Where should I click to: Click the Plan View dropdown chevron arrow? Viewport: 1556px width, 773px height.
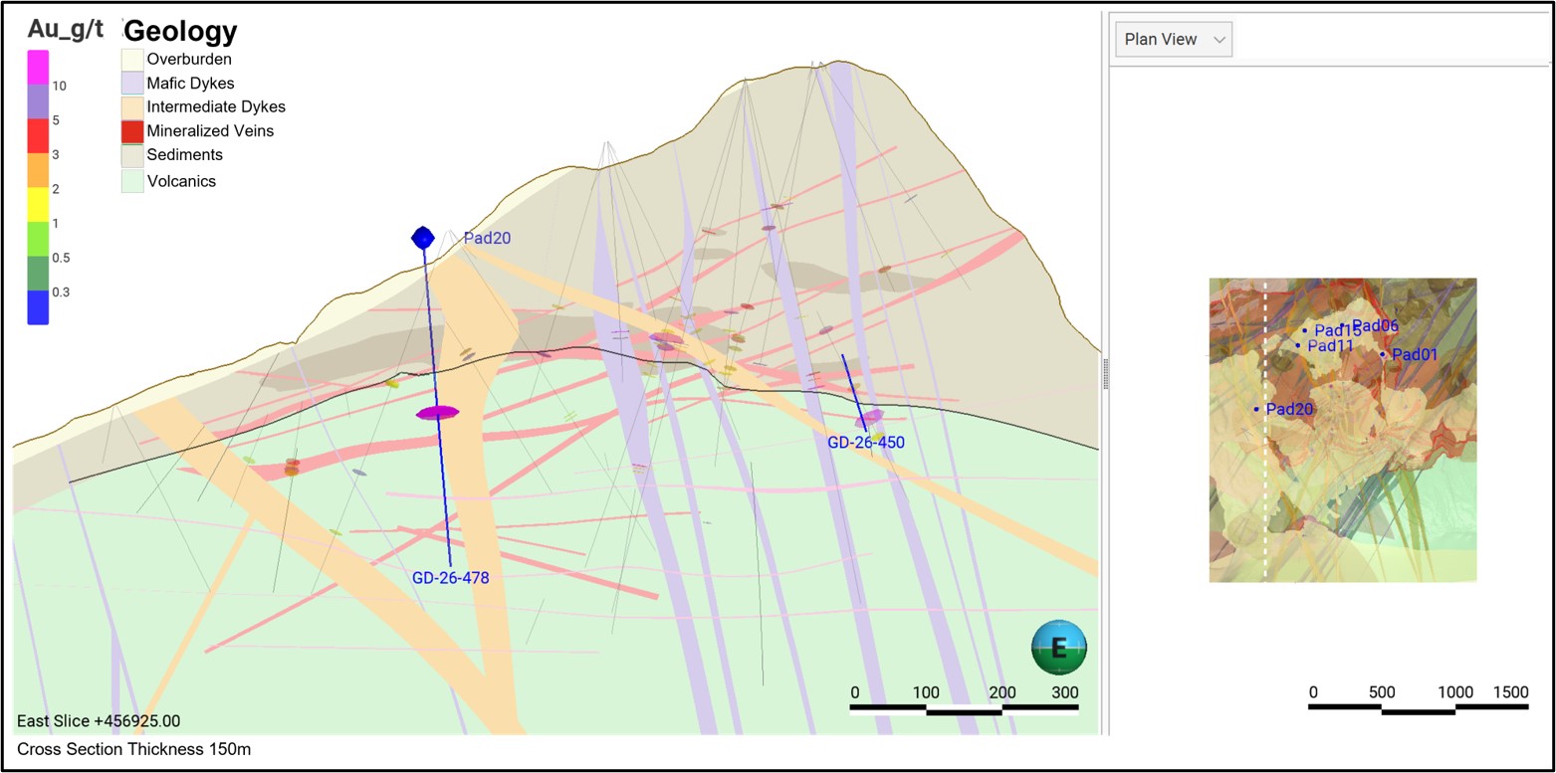(1219, 40)
